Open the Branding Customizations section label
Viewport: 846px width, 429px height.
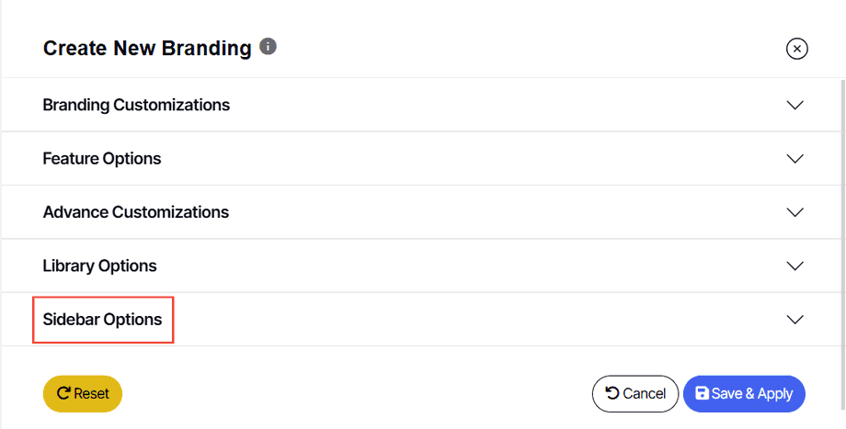[136, 105]
